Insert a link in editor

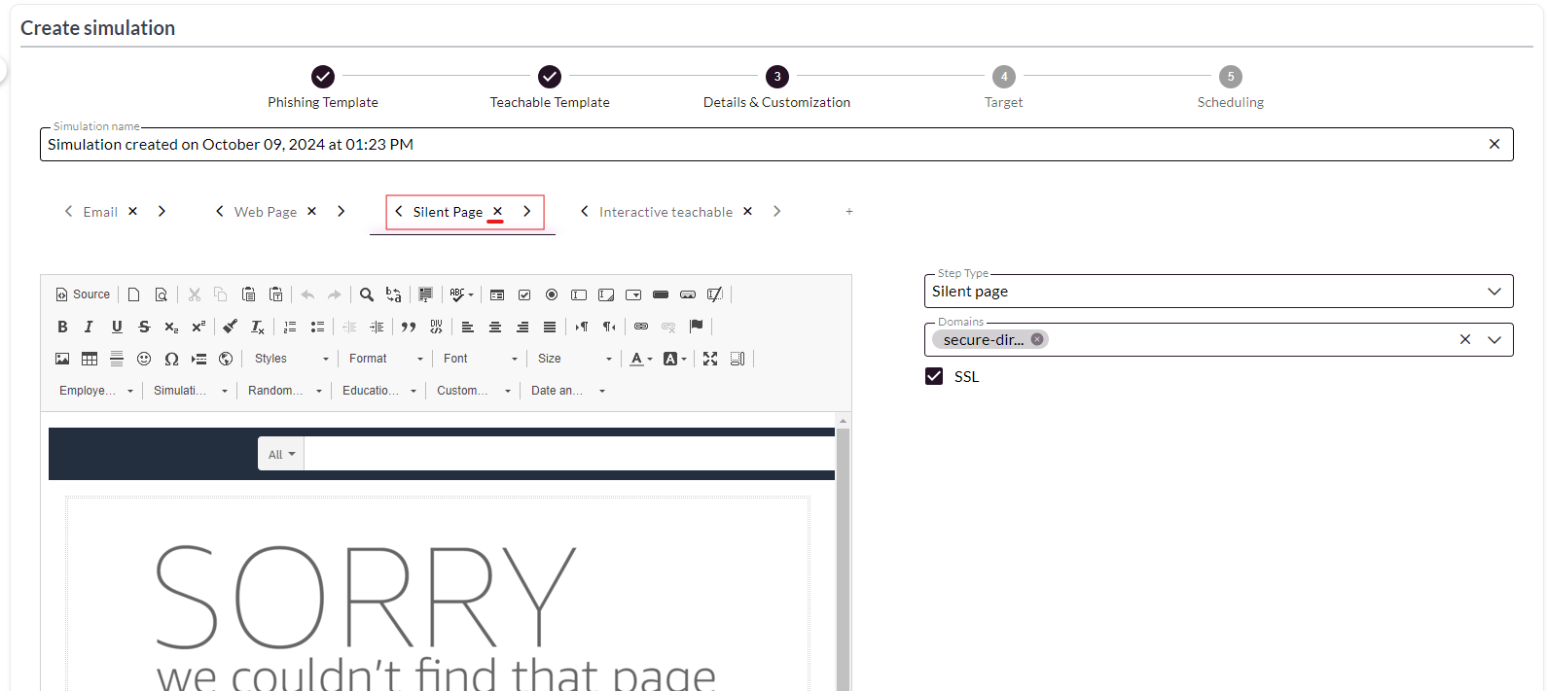point(641,327)
